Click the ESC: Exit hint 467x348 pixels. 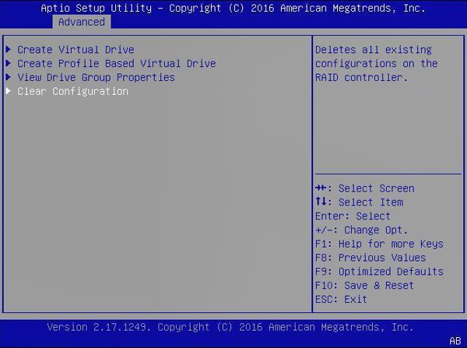[x=341, y=300]
